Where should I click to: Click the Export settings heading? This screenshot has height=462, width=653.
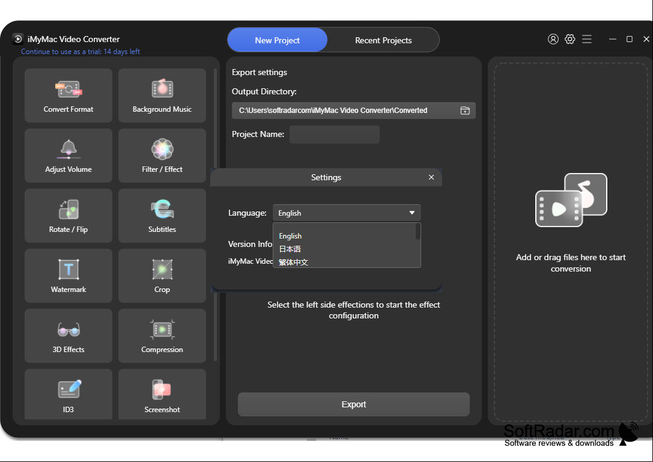click(x=260, y=73)
